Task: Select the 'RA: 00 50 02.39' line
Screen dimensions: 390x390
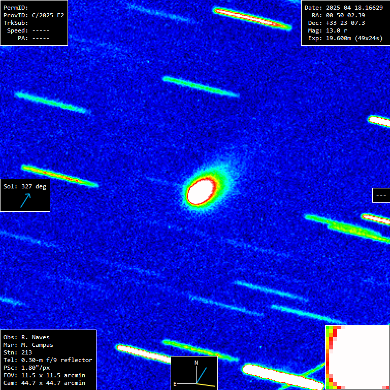Action: click(x=339, y=15)
